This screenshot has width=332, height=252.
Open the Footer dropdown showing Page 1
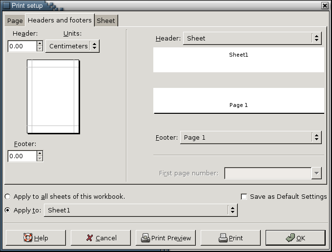click(x=250, y=137)
